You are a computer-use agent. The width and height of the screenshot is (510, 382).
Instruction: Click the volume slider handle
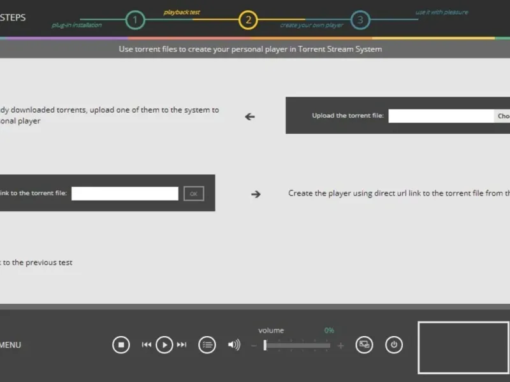pyautogui.click(x=265, y=345)
